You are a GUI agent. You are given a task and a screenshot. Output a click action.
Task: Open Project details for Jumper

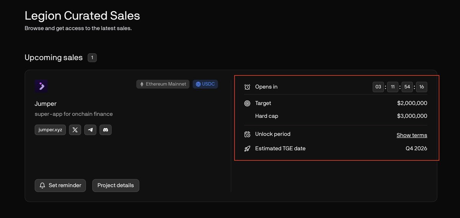click(x=116, y=185)
